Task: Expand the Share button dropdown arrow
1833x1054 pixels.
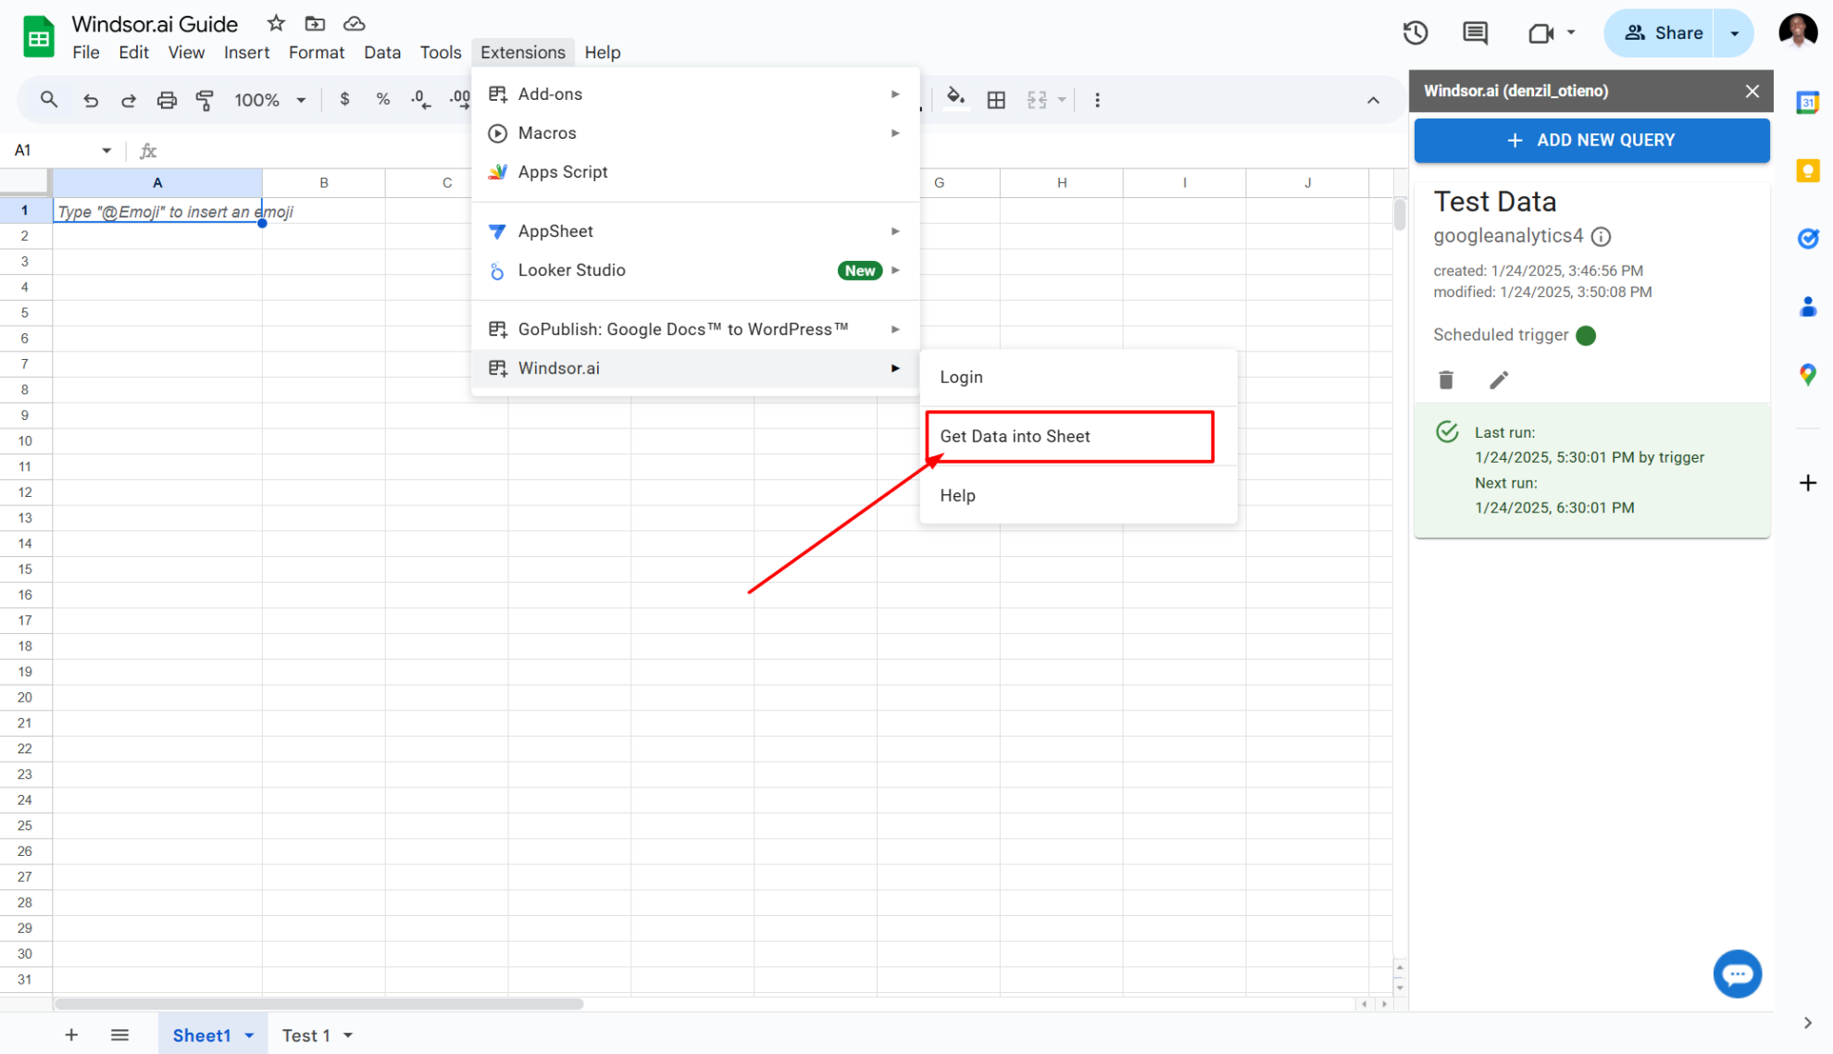Action: pos(1735,33)
